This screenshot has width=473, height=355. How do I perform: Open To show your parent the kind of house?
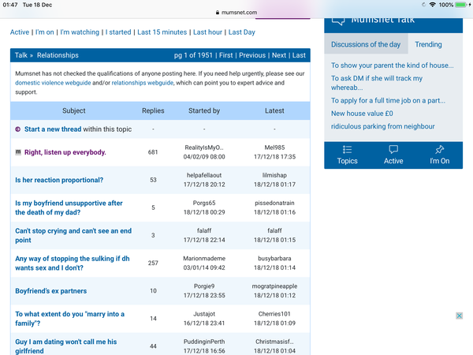click(392, 65)
